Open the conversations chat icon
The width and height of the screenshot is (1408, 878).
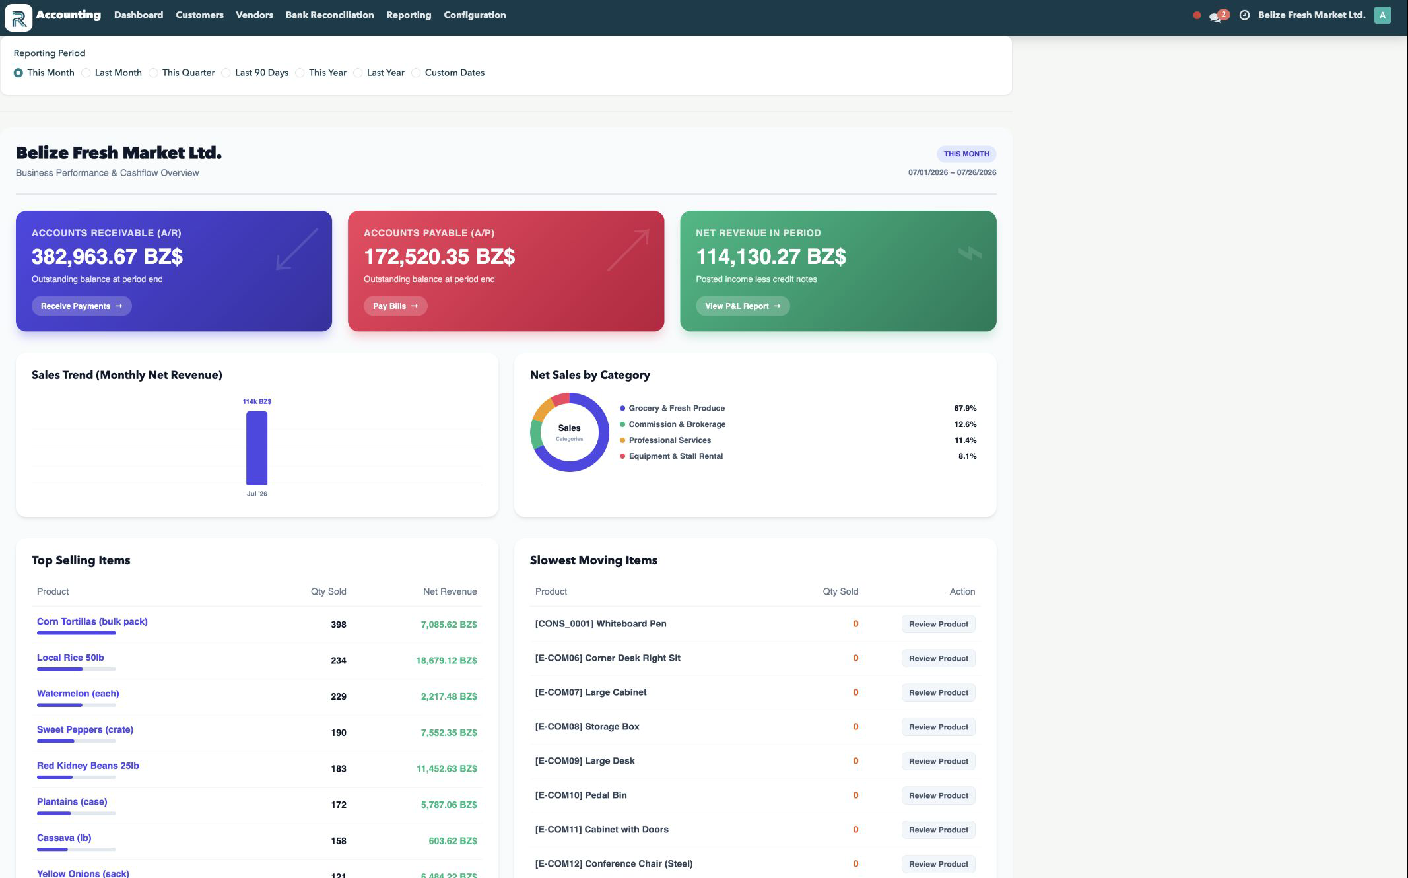pos(1216,17)
